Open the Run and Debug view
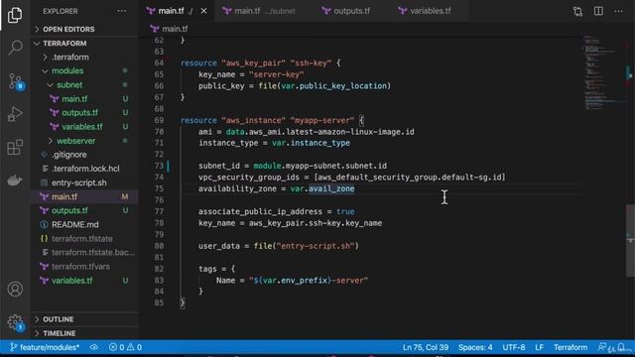 (x=15, y=114)
